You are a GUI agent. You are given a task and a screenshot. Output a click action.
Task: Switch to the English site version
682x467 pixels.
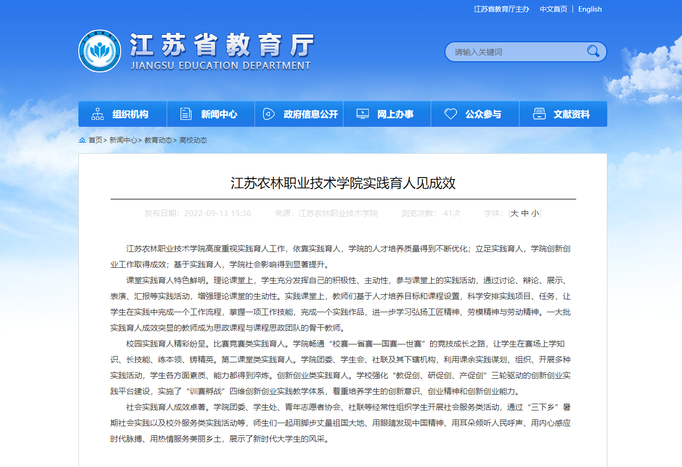click(x=590, y=9)
